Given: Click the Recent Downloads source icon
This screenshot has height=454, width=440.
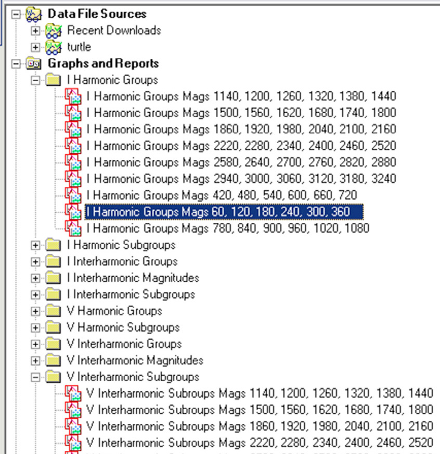Looking at the screenshot, I should click(x=54, y=31).
